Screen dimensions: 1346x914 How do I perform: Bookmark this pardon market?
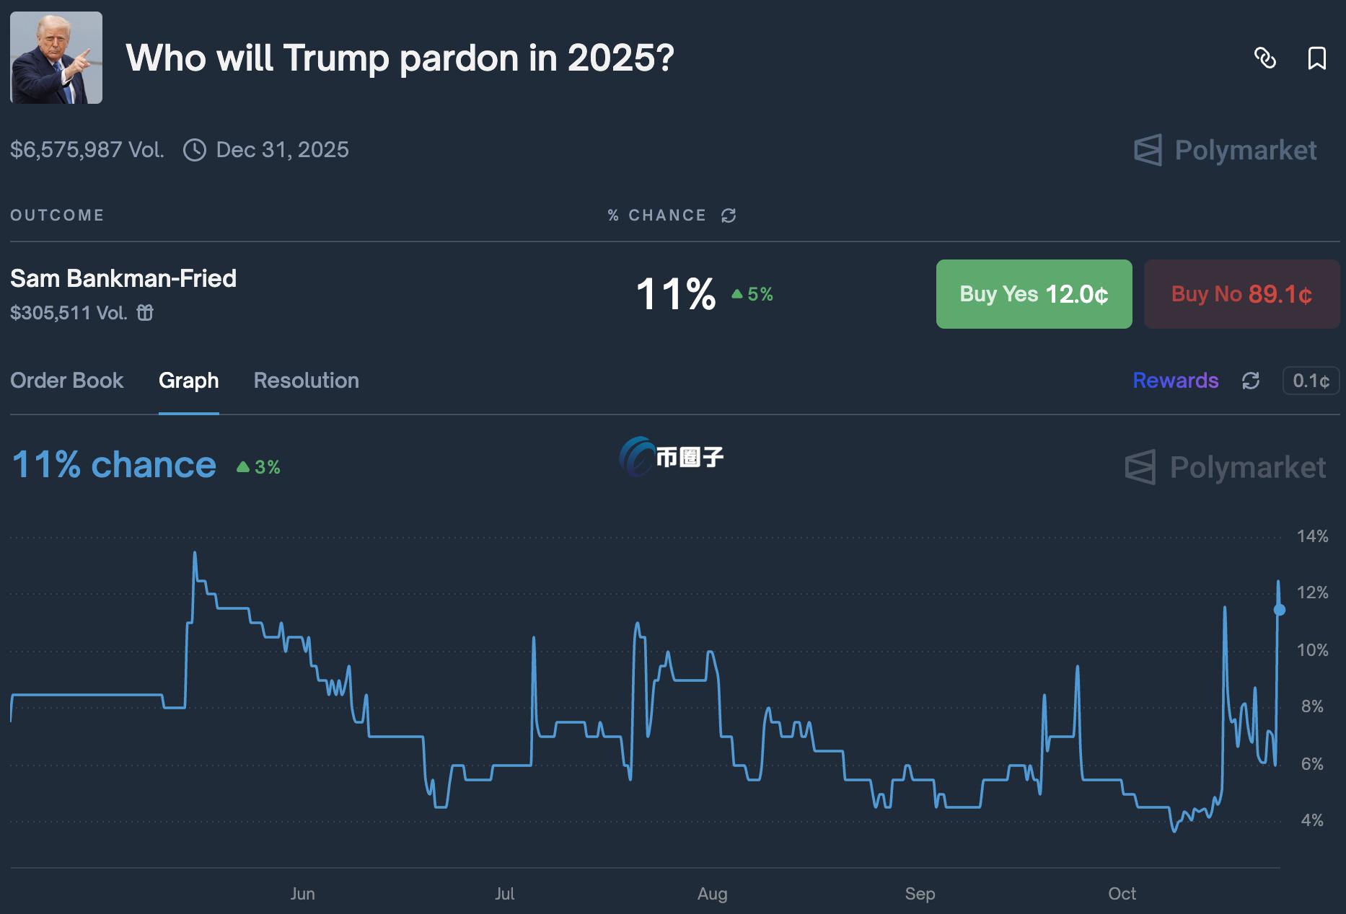coord(1316,58)
